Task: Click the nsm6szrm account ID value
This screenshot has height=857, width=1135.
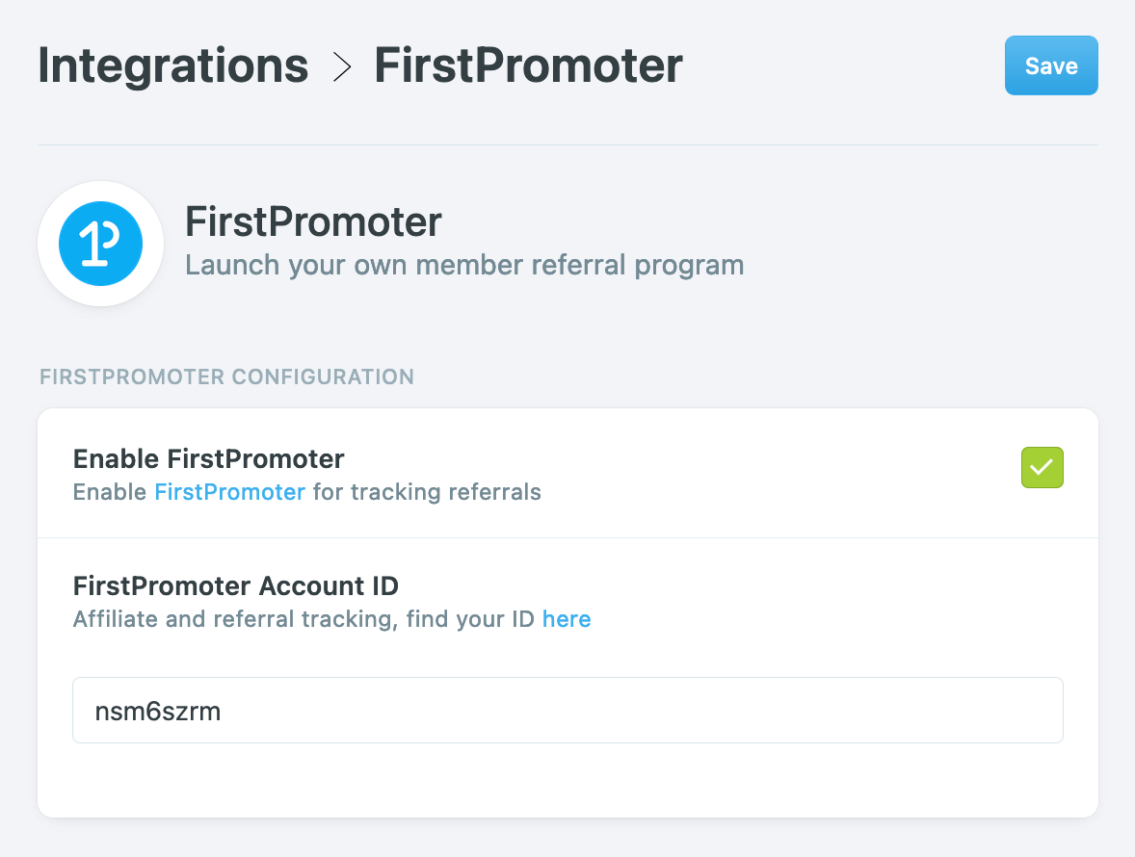Action: tap(158, 711)
